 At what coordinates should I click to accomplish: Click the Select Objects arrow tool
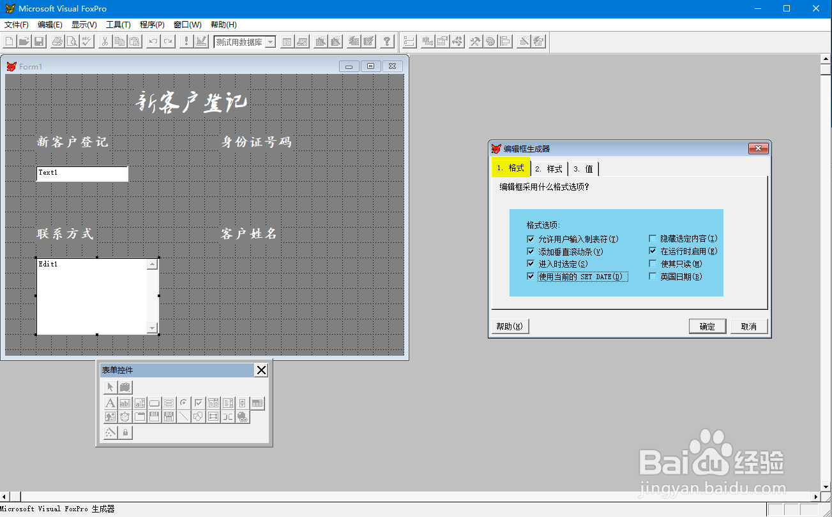click(110, 387)
